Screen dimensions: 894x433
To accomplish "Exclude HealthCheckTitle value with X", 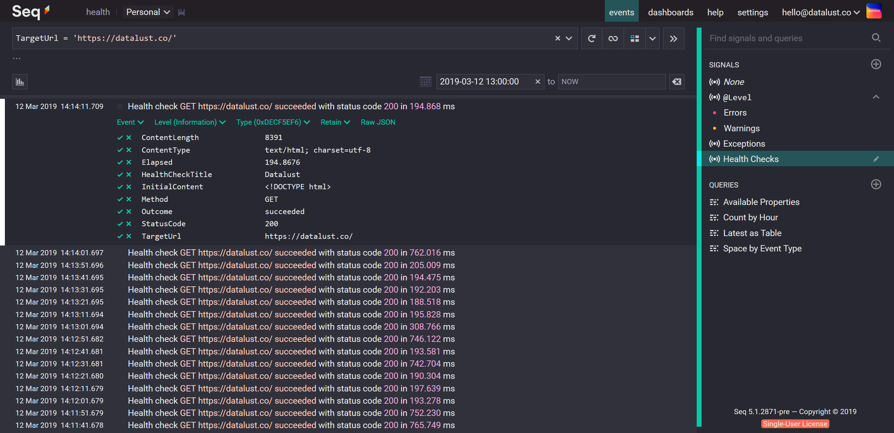I will pos(129,175).
